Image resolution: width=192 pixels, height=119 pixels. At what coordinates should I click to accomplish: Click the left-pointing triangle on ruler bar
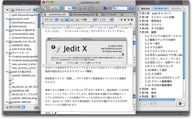[x=128, y=20]
